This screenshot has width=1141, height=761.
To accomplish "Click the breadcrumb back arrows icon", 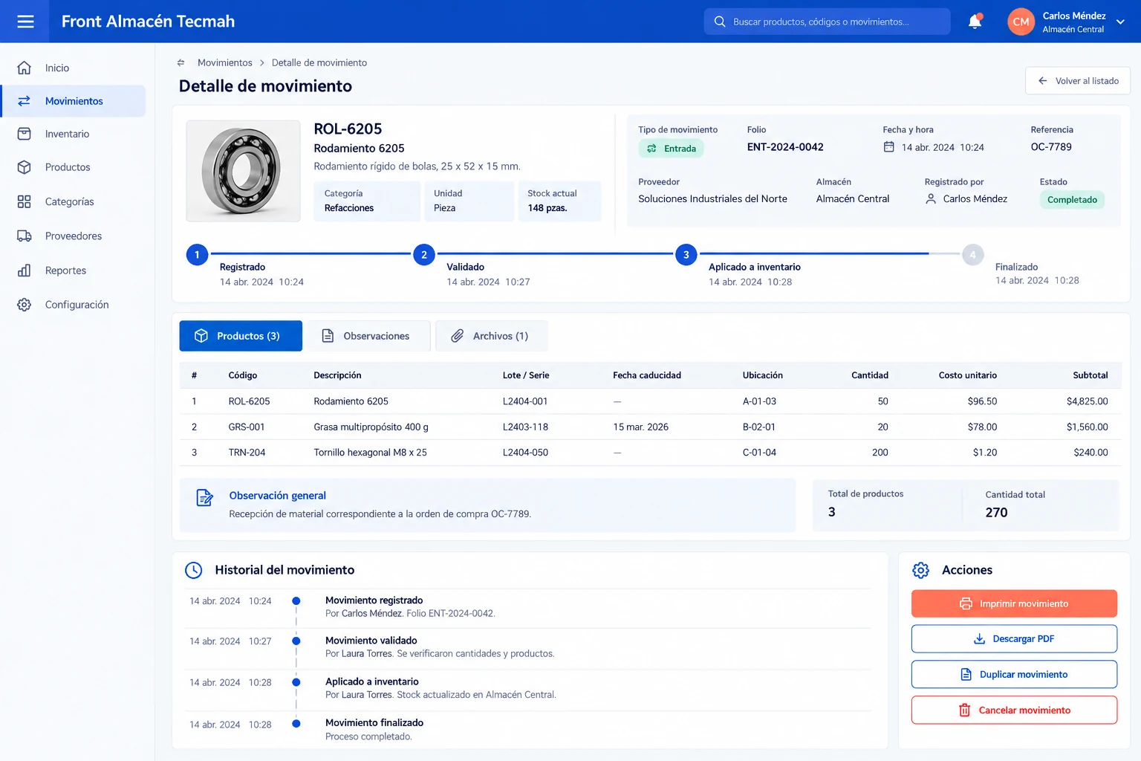I will pos(181,63).
